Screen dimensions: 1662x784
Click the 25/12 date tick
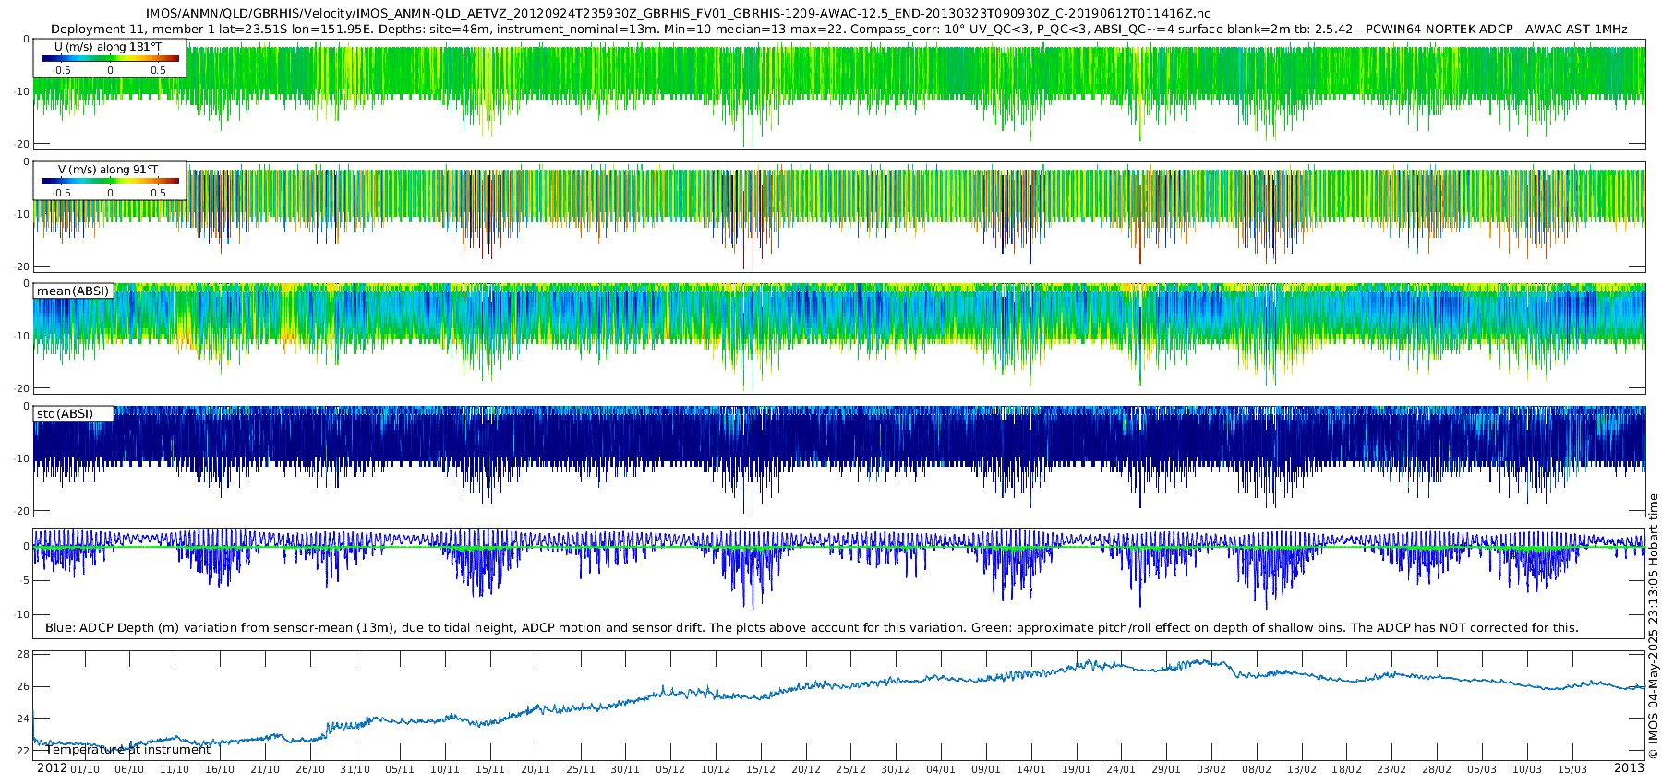click(x=850, y=770)
